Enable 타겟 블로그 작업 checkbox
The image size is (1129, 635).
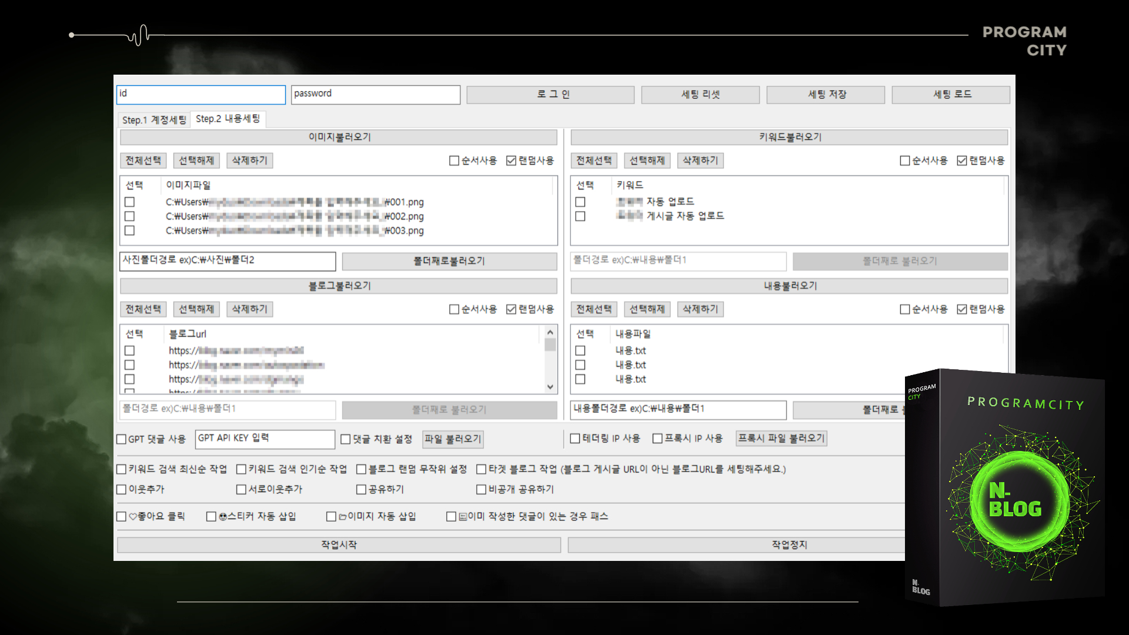631,469
